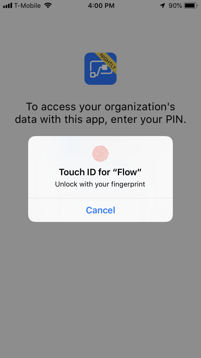This screenshot has width=201, height=358.
Task: Tap the blue Flow app icon
Action: [100, 69]
